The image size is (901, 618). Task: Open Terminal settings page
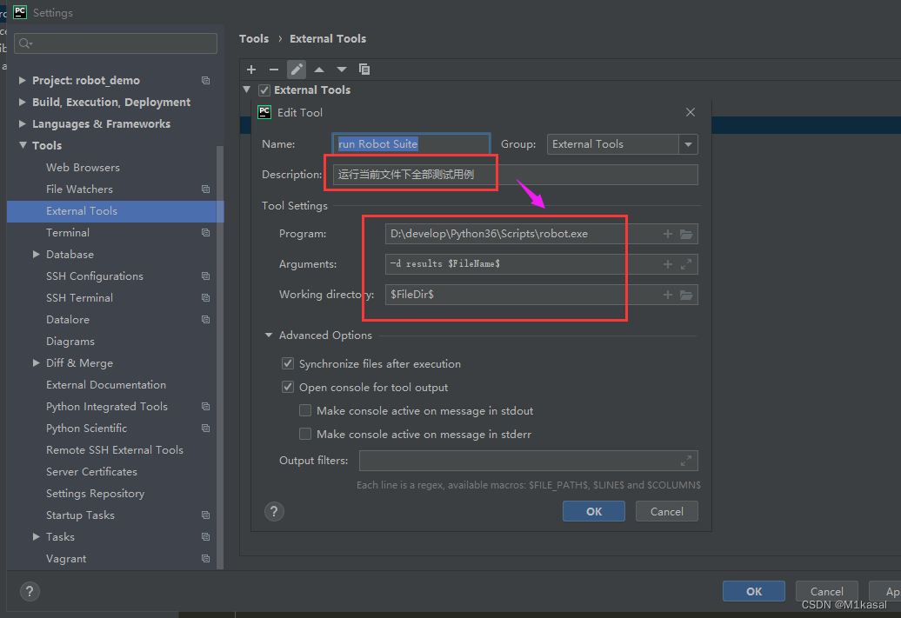click(x=68, y=233)
